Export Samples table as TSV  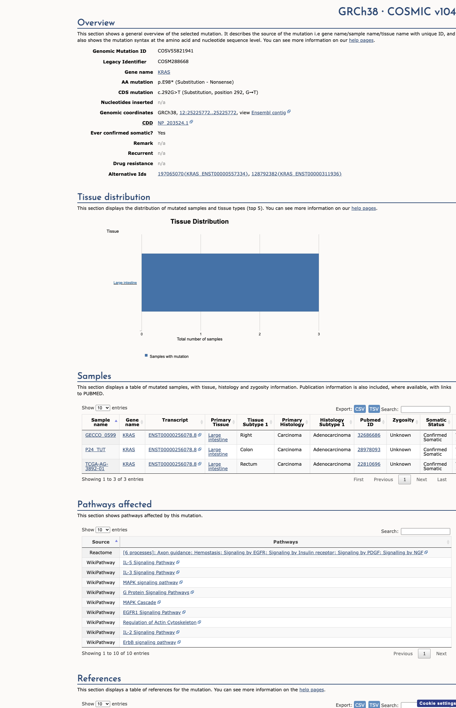374,409
